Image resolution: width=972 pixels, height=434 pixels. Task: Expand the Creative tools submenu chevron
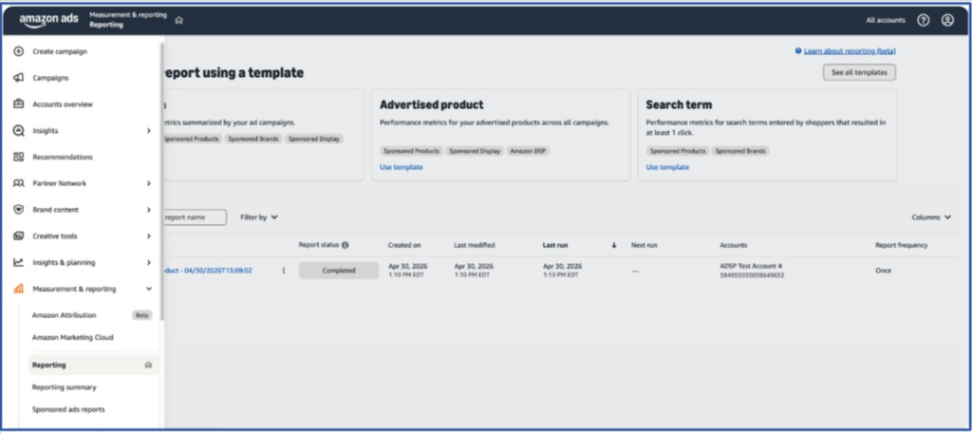[149, 236]
